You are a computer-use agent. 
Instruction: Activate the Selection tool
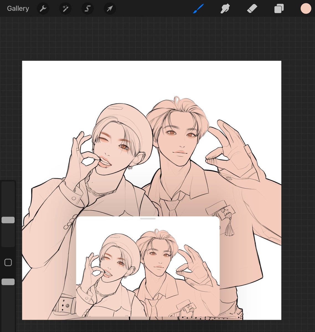87,9
